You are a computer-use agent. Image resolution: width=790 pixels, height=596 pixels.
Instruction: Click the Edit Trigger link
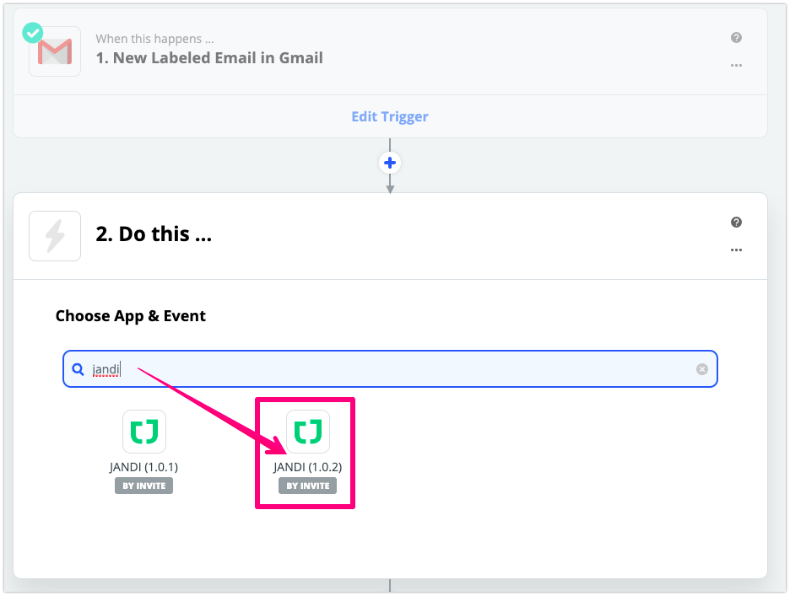(390, 117)
